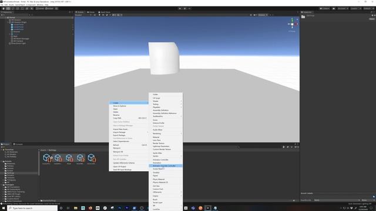Open the Layers dropdown
Viewport: 376px width, 211px height.
click(355, 8)
